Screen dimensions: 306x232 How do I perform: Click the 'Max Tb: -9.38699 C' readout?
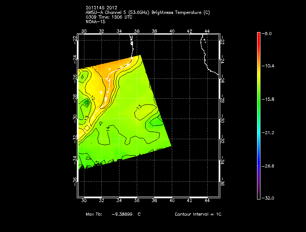tap(113, 214)
